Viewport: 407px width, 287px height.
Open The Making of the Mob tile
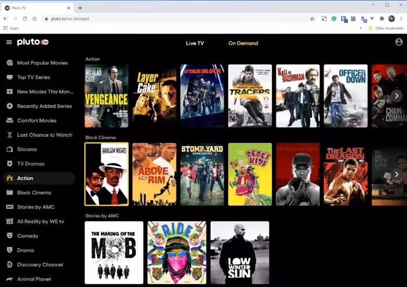(x=114, y=253)
